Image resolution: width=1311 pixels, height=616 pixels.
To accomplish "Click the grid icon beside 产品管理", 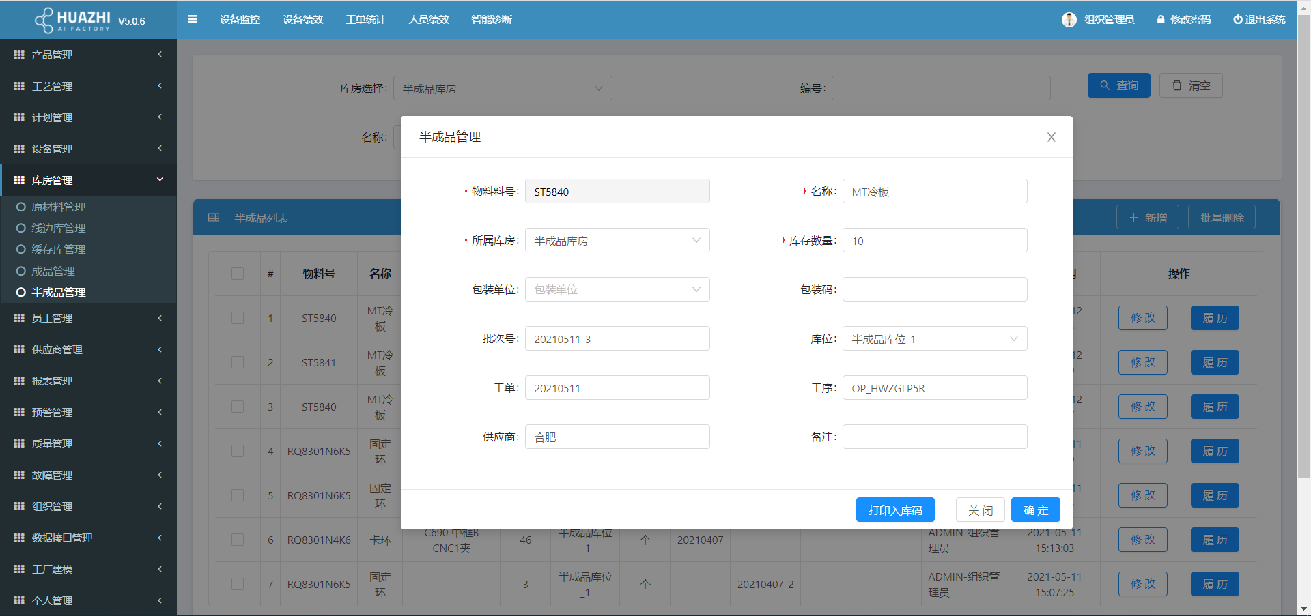I will click(19, 55).
